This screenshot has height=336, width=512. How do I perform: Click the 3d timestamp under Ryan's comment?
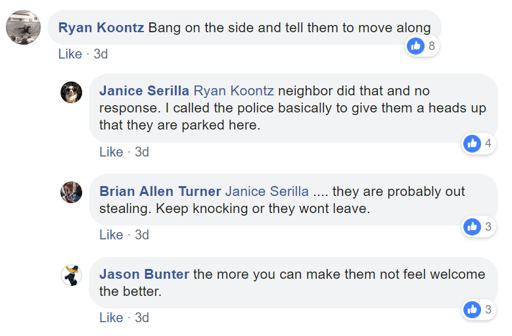(x=101, y=54)
